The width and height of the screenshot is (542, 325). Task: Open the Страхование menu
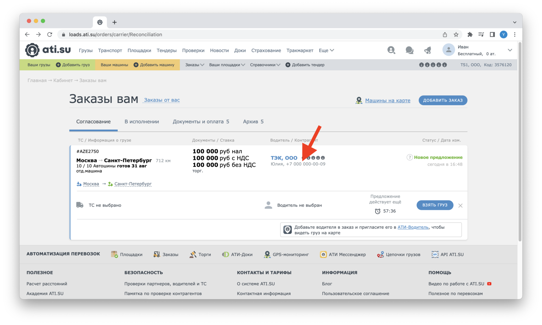pos(266,50)
